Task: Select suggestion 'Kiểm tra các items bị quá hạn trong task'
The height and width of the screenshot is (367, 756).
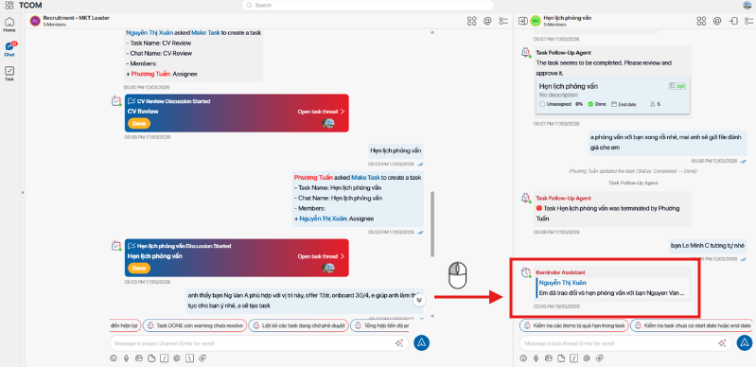Action: (x=573, y=325)
